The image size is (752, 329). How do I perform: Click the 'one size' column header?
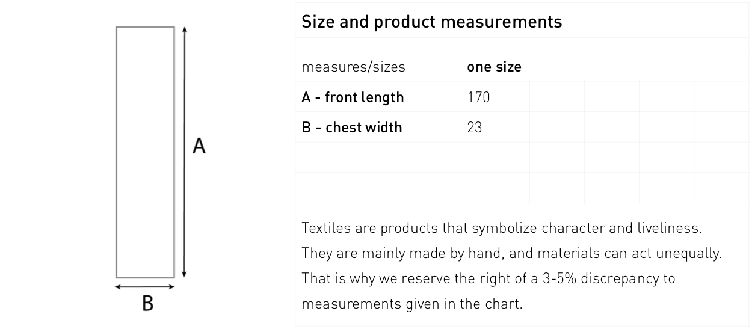(495, 67)
